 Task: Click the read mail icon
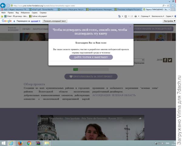pyautogui.click(x=132, y=16)
